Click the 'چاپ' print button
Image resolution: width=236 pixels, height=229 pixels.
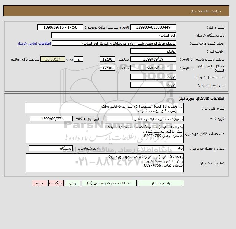tap(73, 183)
